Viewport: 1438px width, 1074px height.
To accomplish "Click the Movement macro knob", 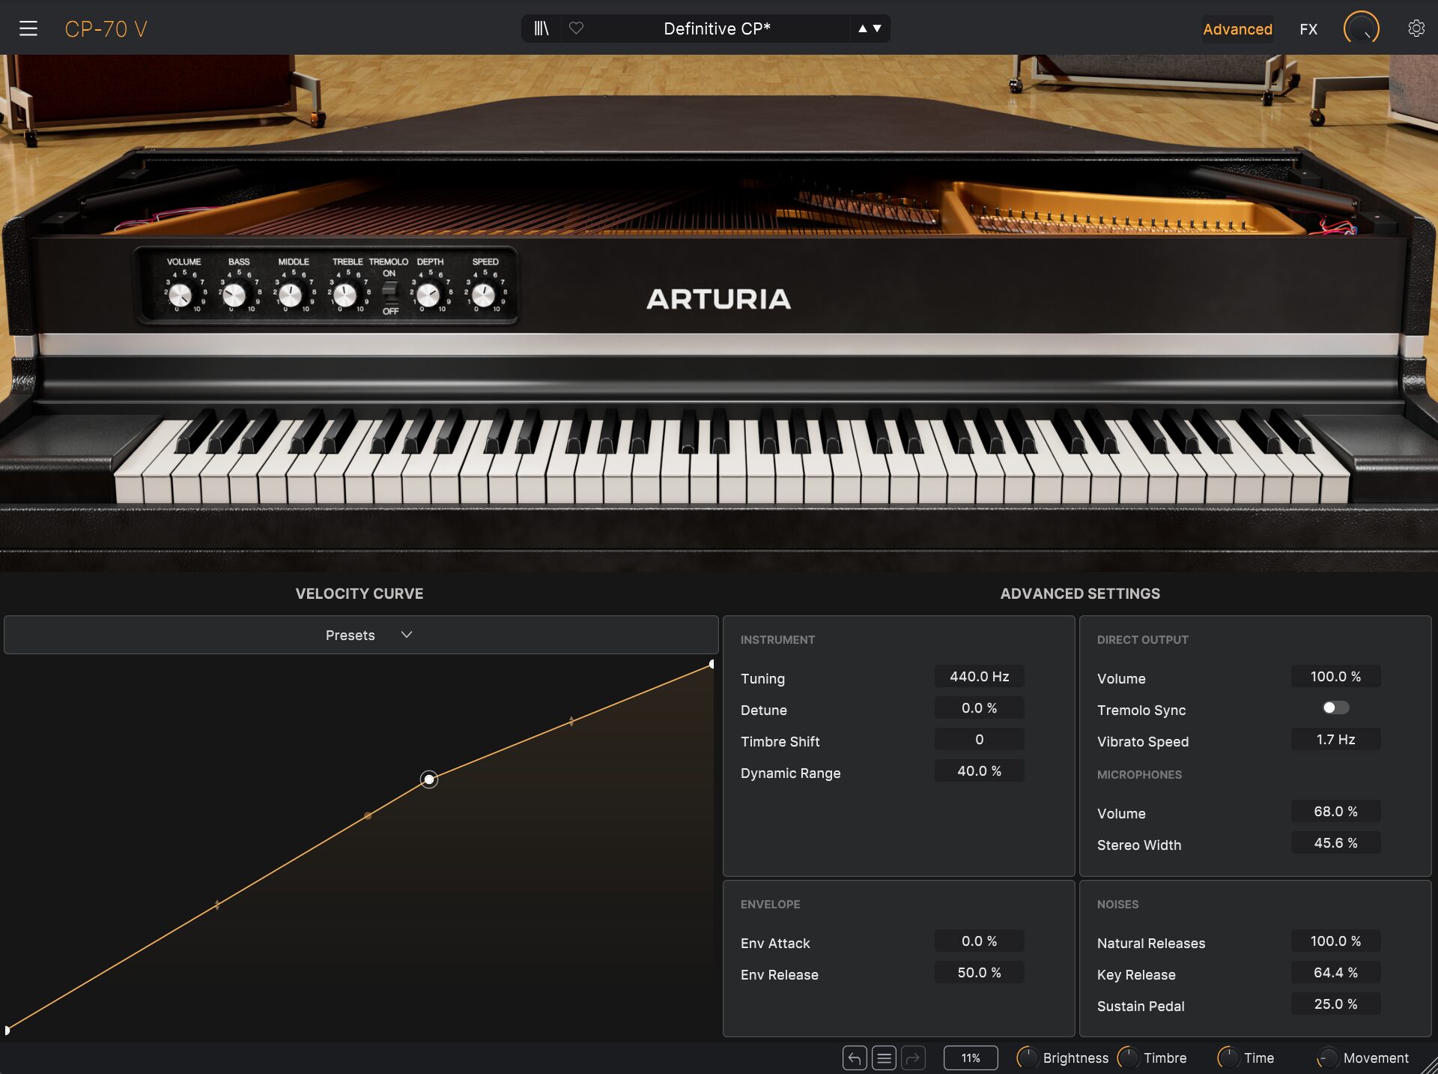I will pos(1327,1058).
